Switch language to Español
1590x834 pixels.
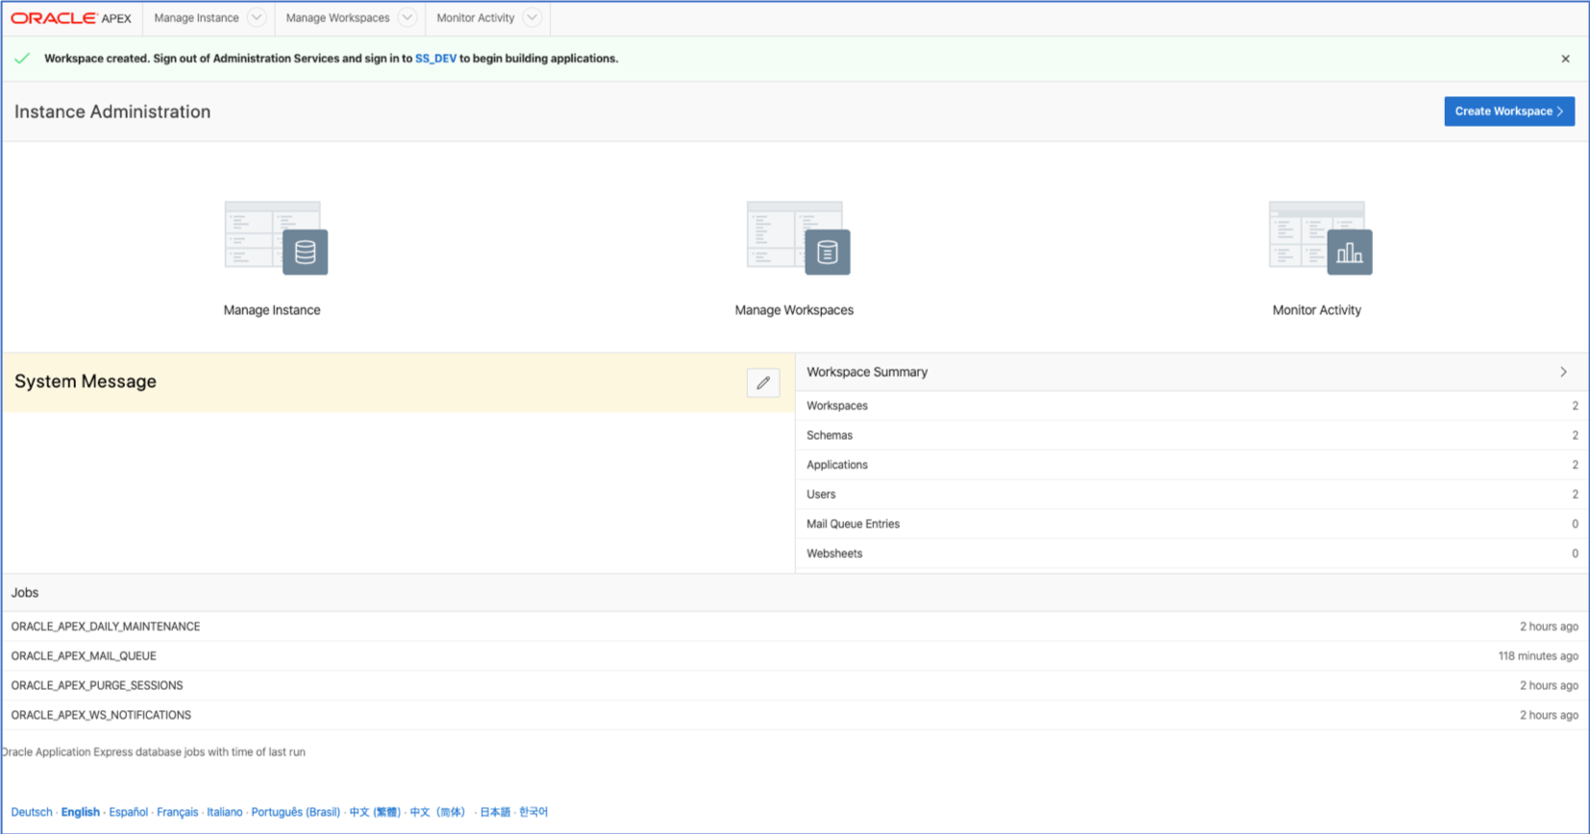tap(128, 812)
